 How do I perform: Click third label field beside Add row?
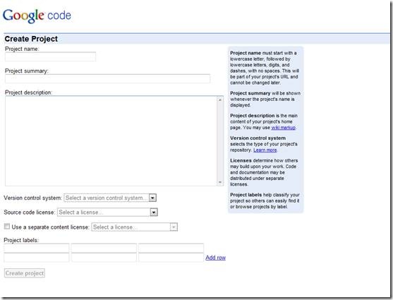[x=171, y=258]
